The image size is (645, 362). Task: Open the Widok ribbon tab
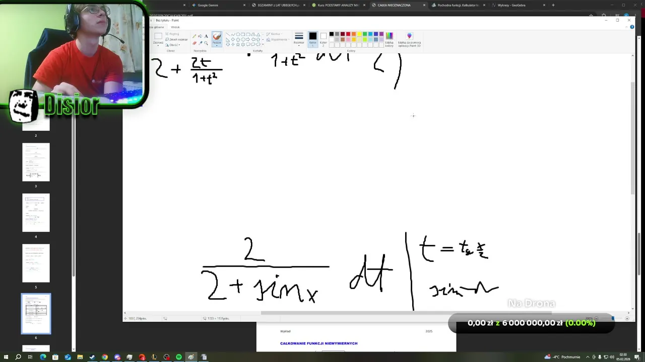(175, 27)
